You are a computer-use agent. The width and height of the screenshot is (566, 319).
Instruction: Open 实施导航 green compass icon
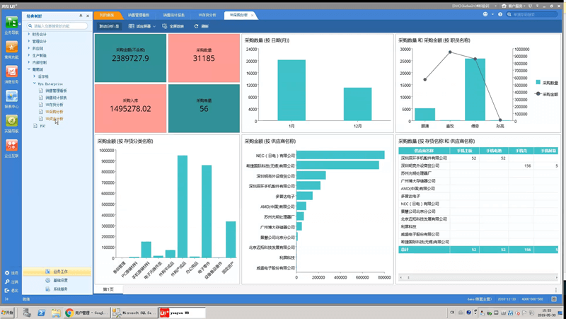(x=11, y=121)
